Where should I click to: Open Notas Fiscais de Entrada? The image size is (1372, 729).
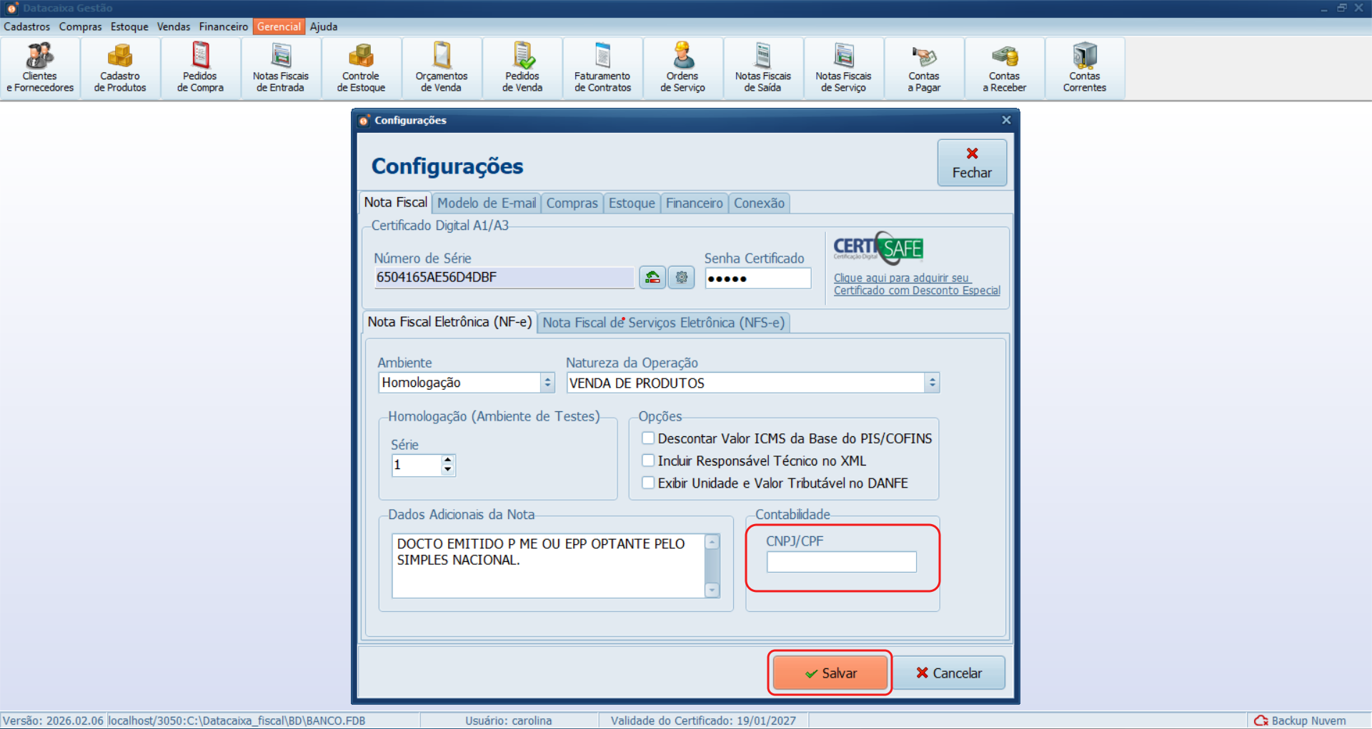click(x=281, y=69)
